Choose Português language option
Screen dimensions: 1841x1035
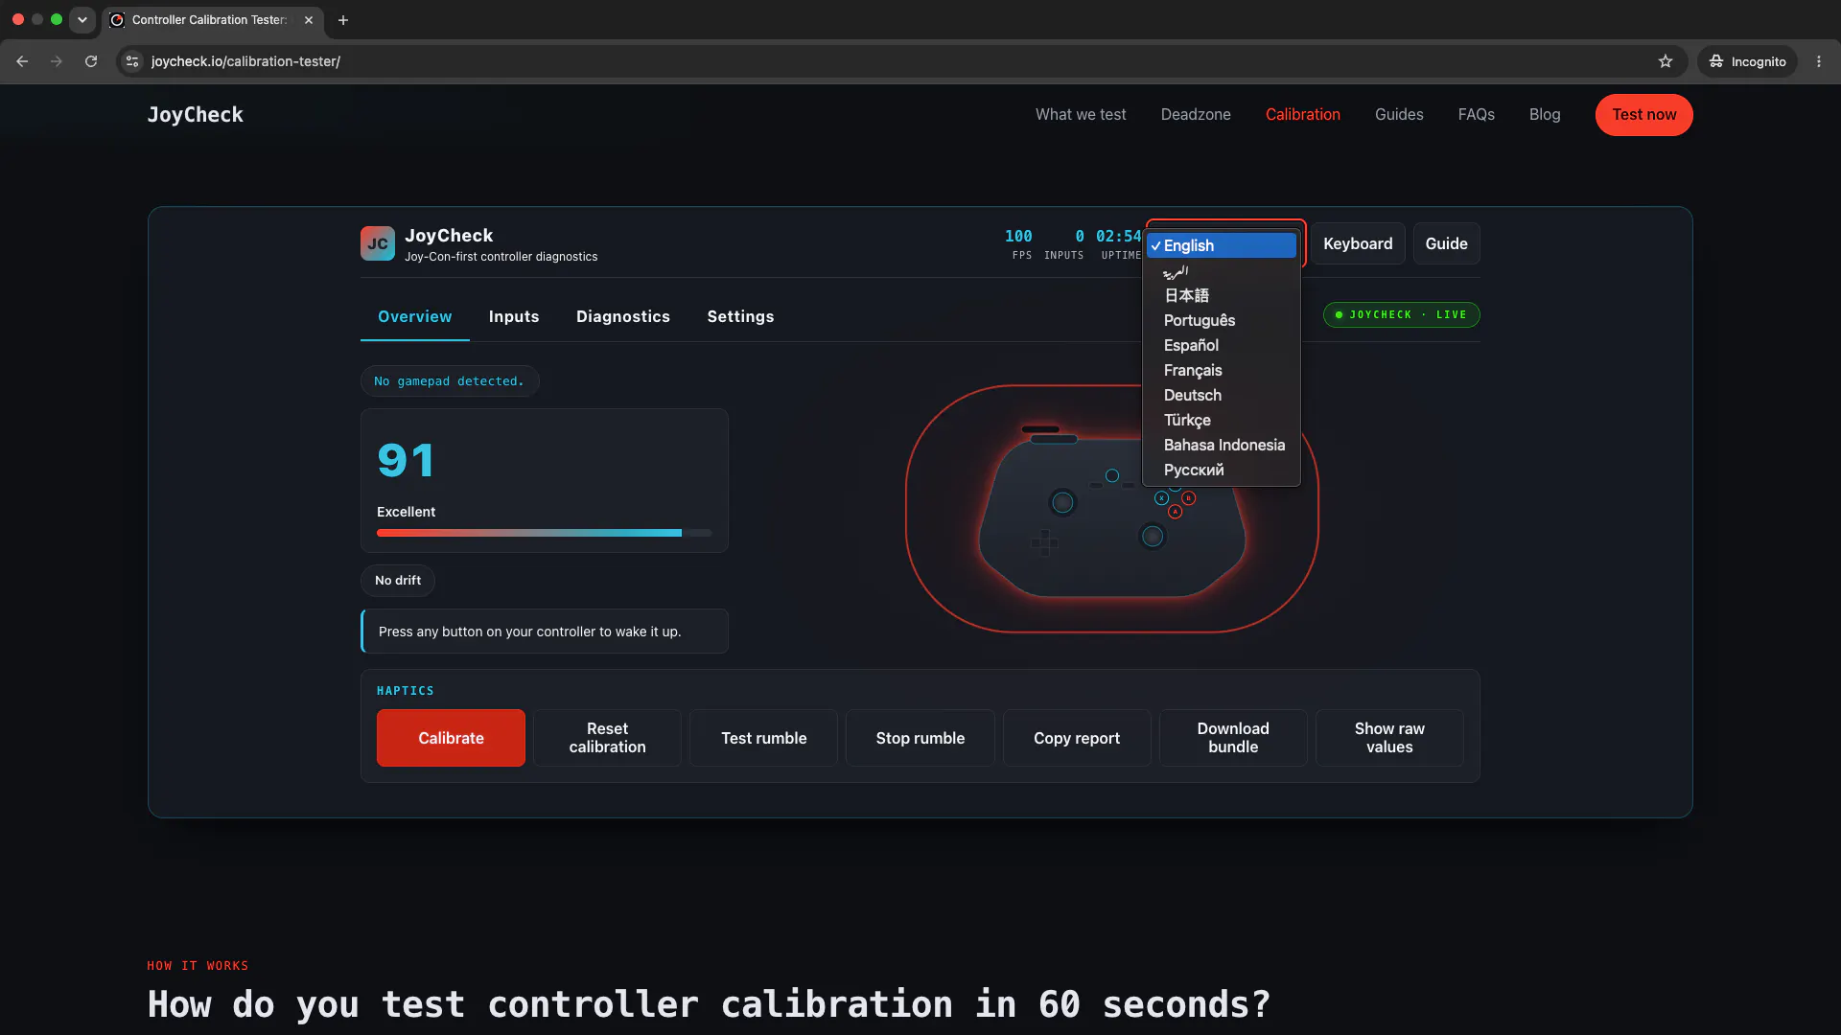point(1222,320)
